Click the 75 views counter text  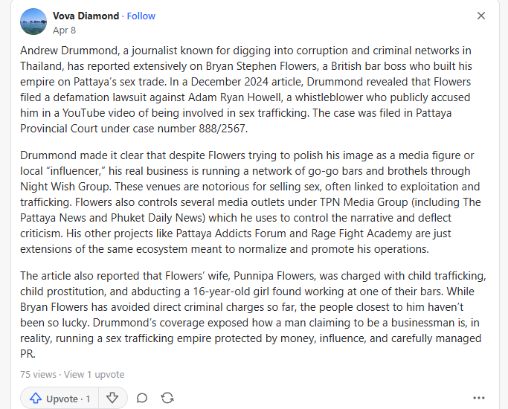(x=38, y=374)
